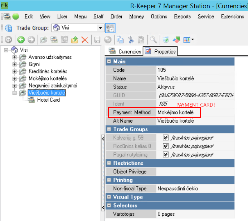Viewport: 248px width, 221px height.
Task: Click the help globe icon beside Trade Group
Action: [x=9, y=28]
